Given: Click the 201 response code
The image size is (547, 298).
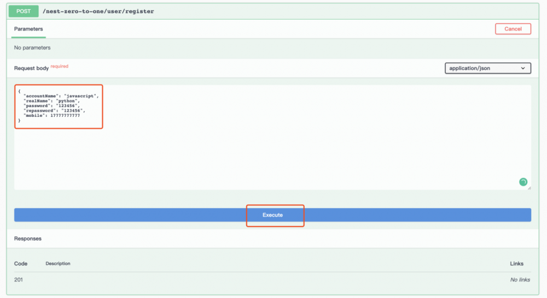Looking at the screenshot, I should tap(19, 279).
